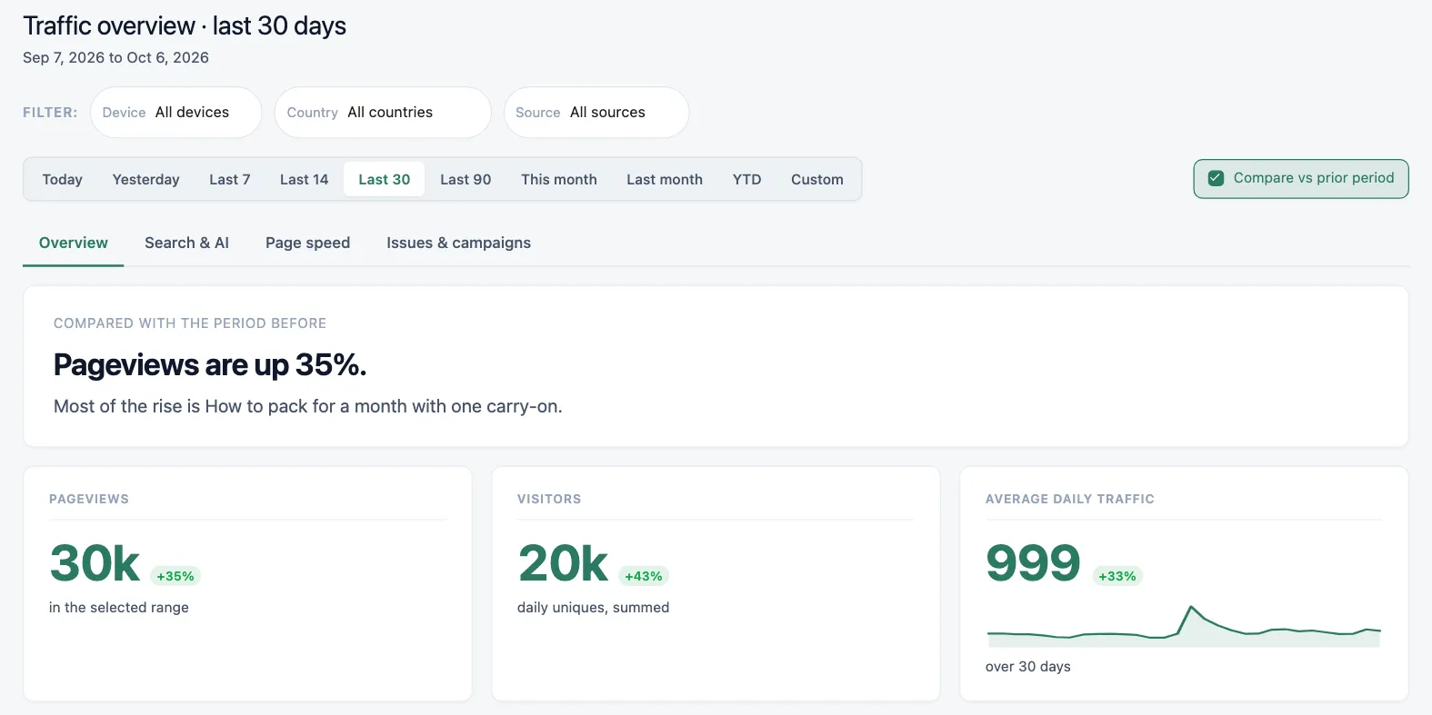
Task: Click the date range Sep 7 to Oct 6 text
Action: point(115,57)
